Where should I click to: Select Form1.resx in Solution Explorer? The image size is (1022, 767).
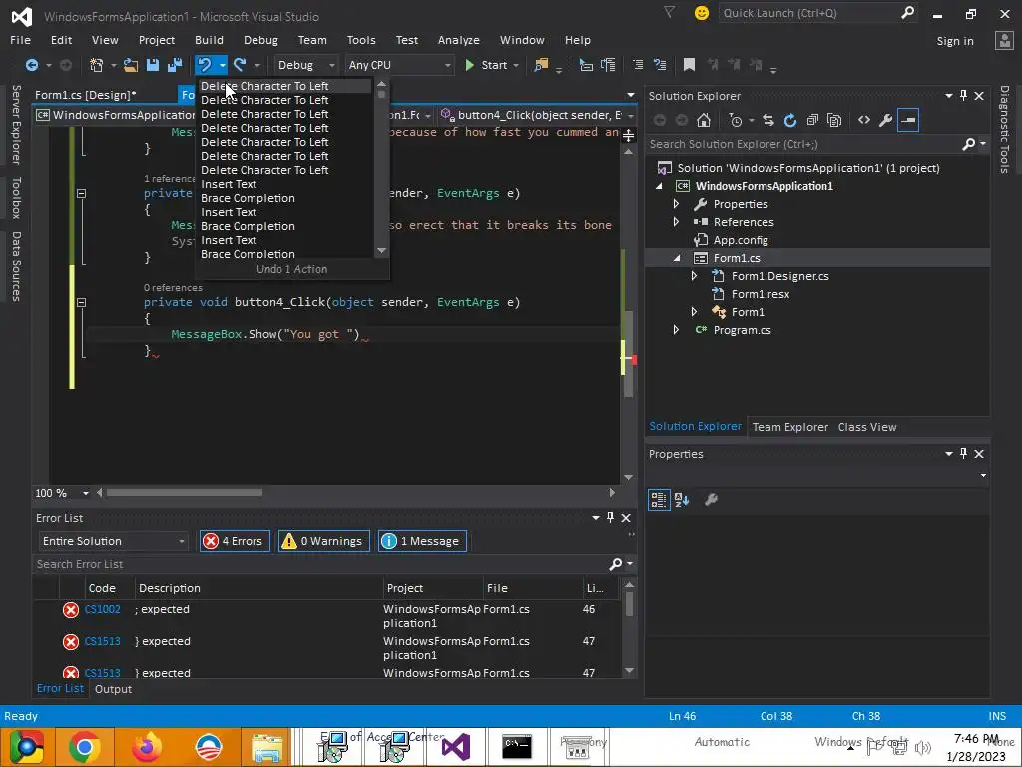click(760, 294)
